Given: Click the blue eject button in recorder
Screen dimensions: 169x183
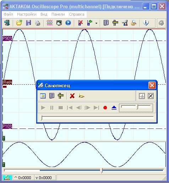Looking at the screenshot, I should [x=114, y=108].
